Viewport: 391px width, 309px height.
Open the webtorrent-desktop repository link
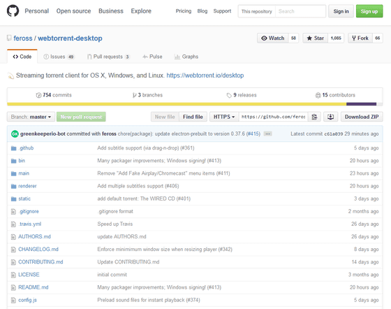[x=70, y=38]
